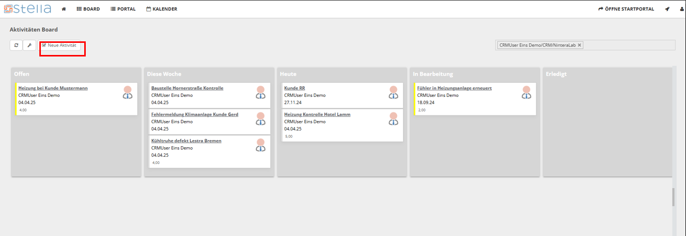Click Öffne Startportal link
This screenshot has width=686, height=236.
pos(626,9)
